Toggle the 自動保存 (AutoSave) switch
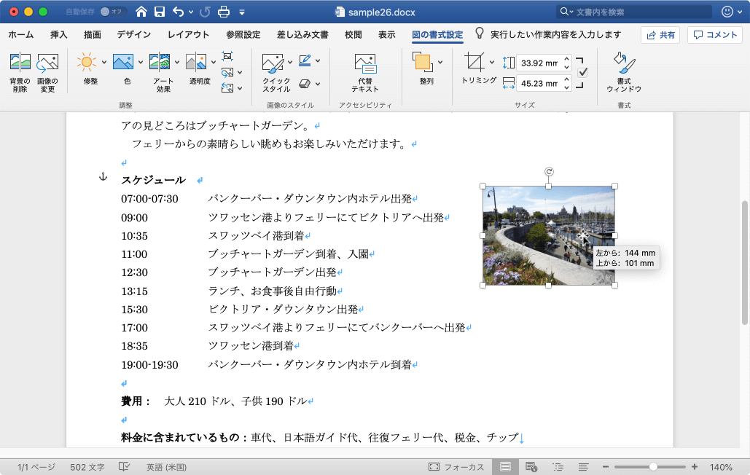The height and width of the screenshot is (475, 750). pyautogui.click(x=112, y=12)
